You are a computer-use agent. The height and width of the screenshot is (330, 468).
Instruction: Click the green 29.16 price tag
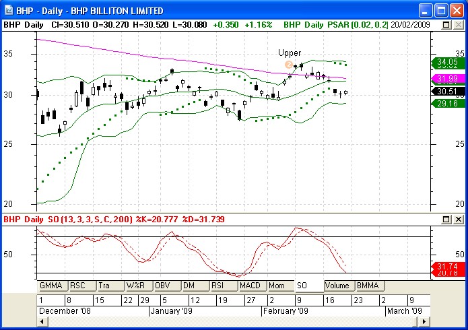448,104
